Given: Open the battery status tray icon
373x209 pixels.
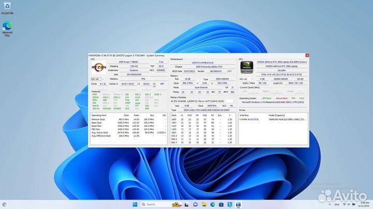Looking at the screenshot, I should point(354,204).
